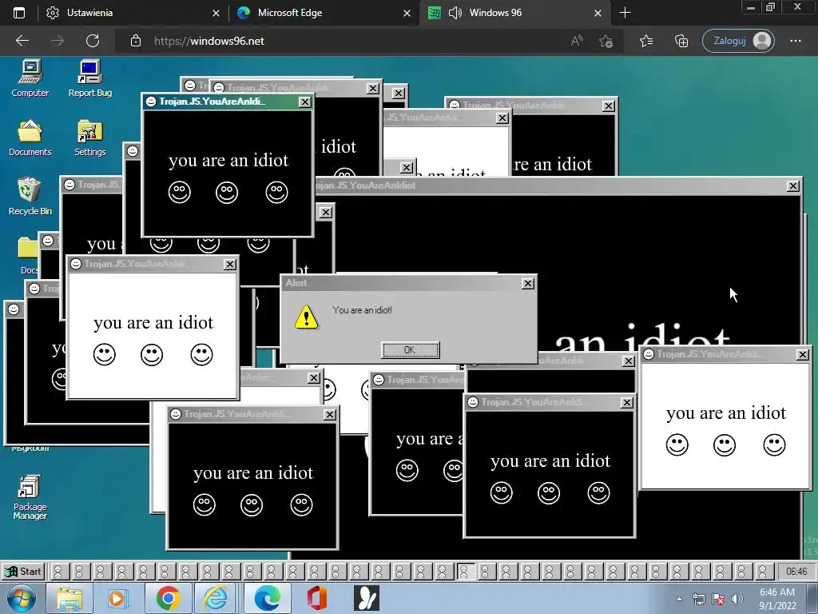Select the Windows 96 browser tab
The width and height of the screenshot is (818, 614).
(x=514, y=13)
